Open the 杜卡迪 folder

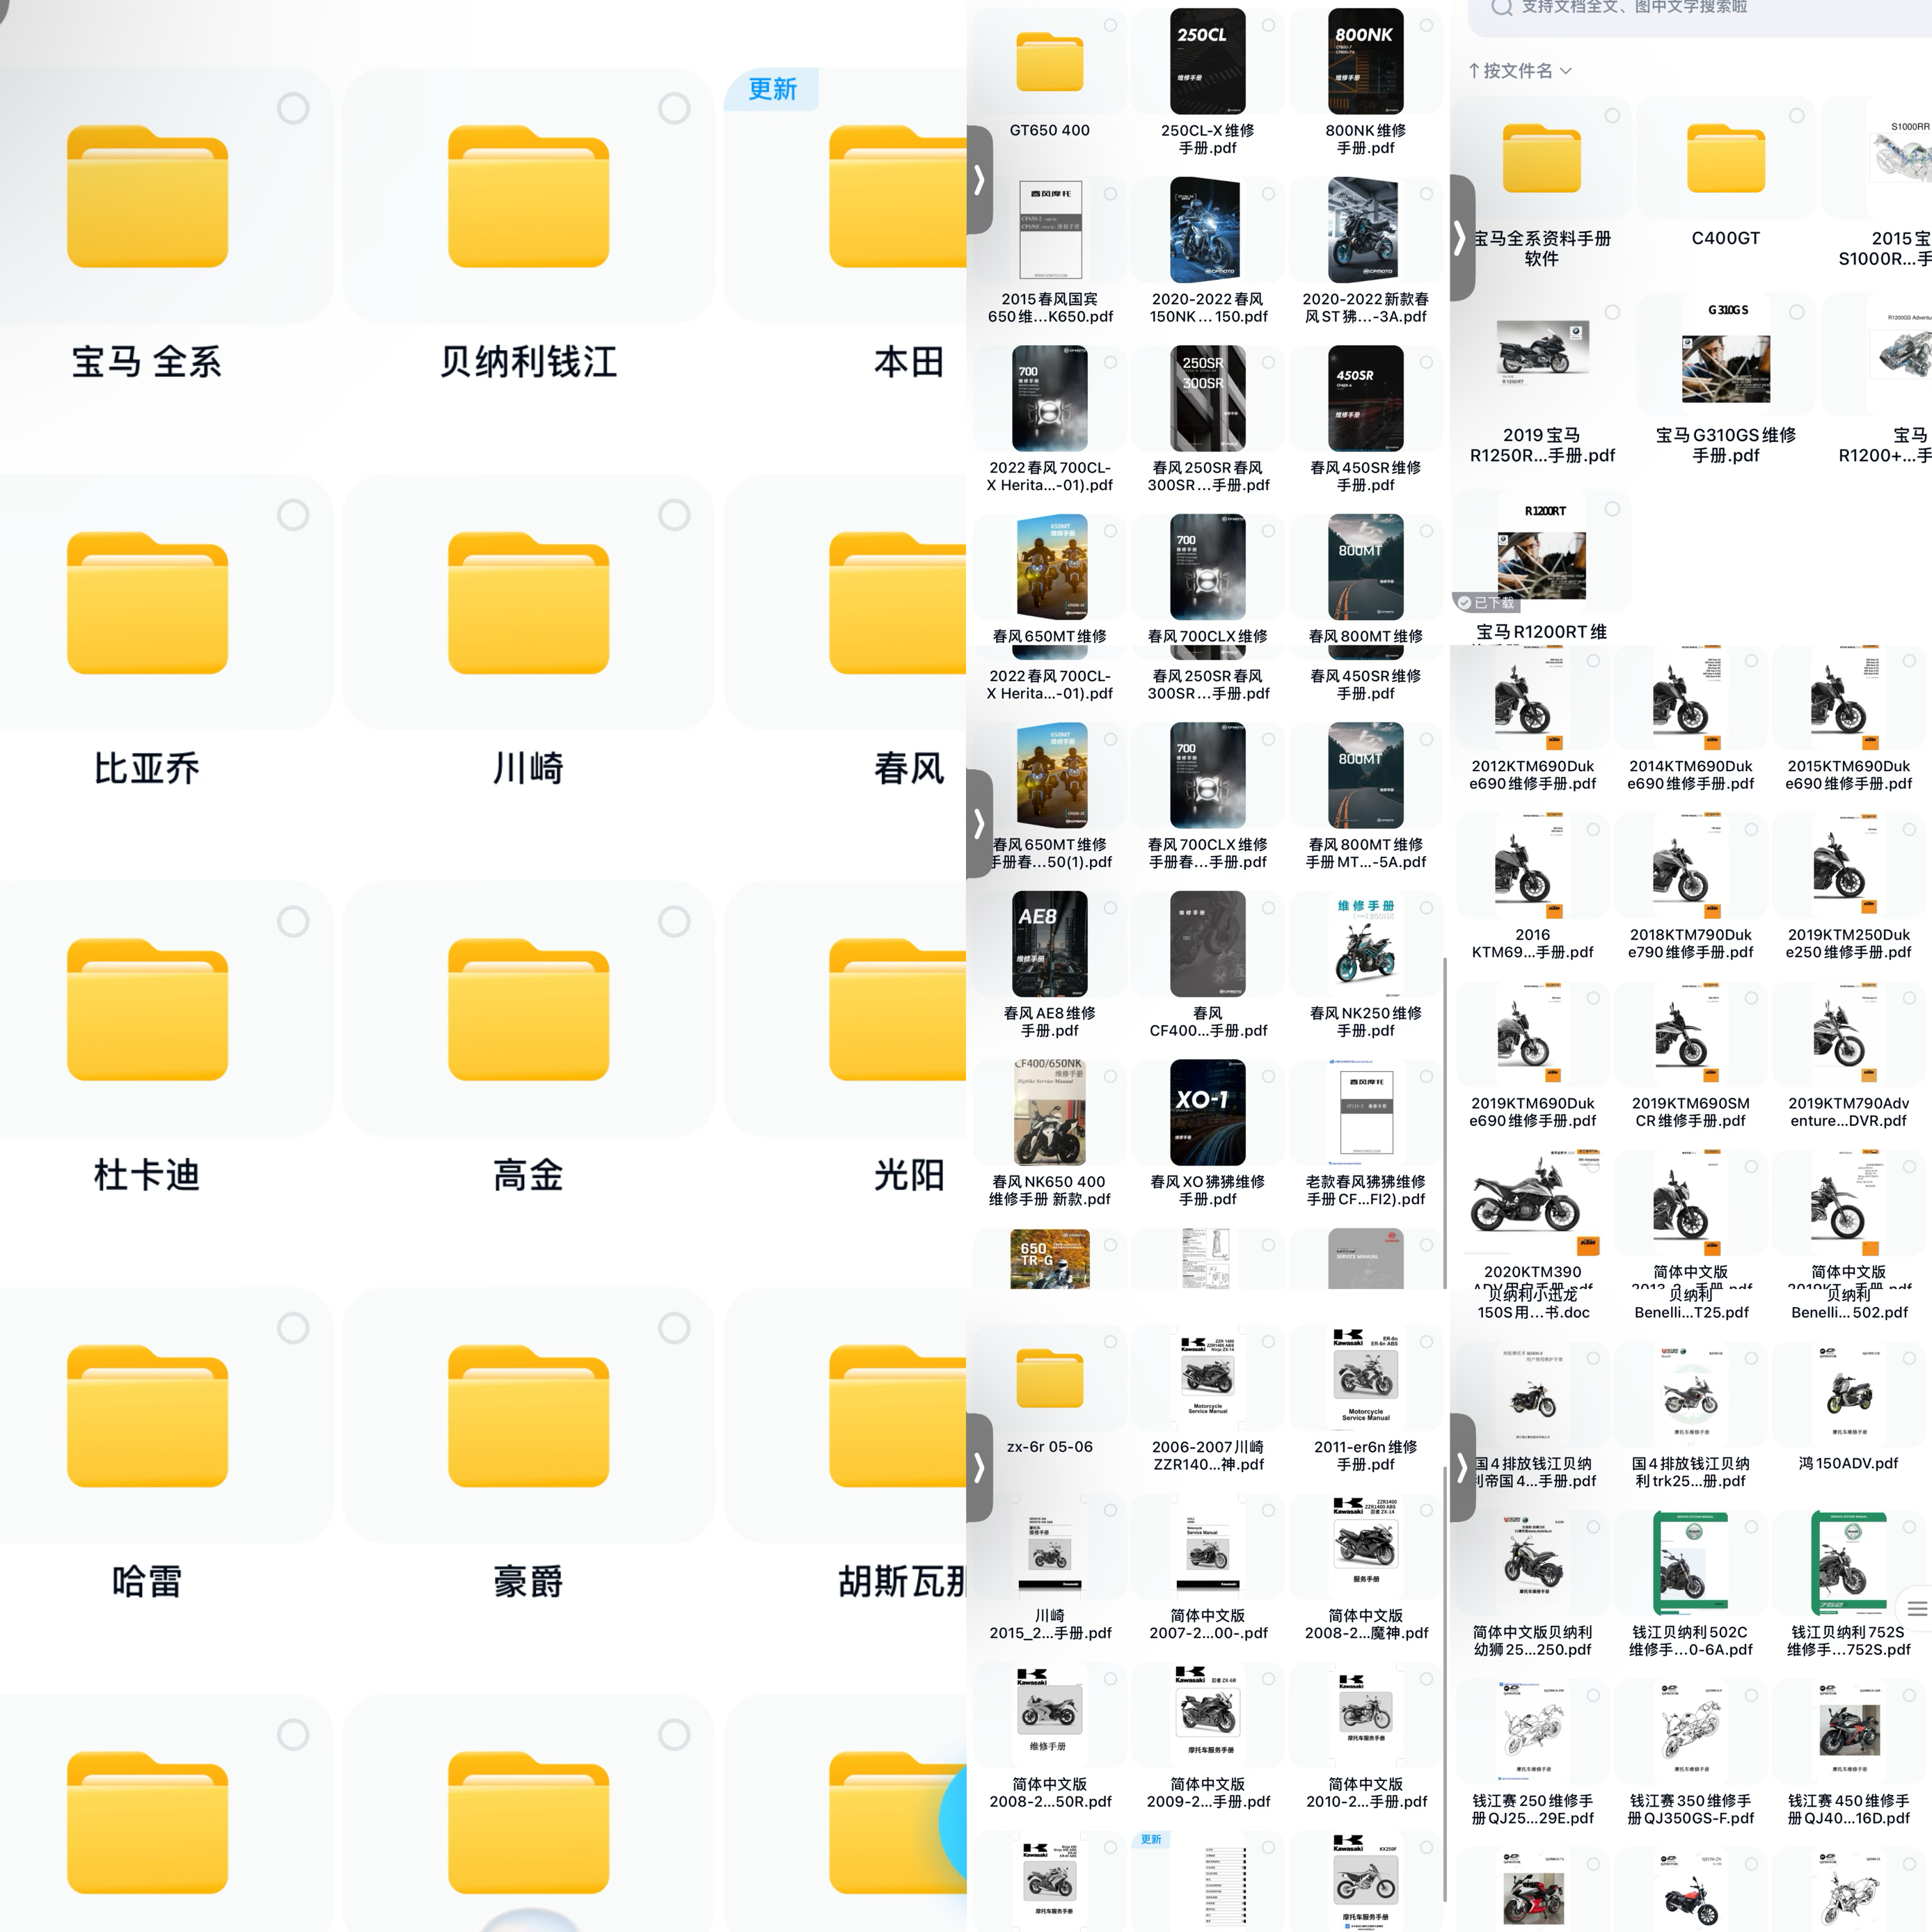point(147,1010)
